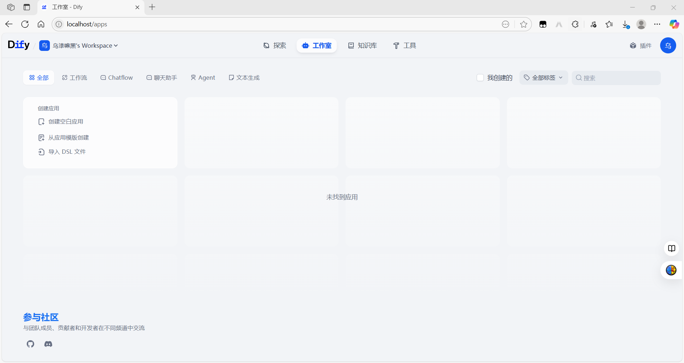Open browser extensions puzzle icon
Viewport: 684px width, 363px height.
click(575, 24)
